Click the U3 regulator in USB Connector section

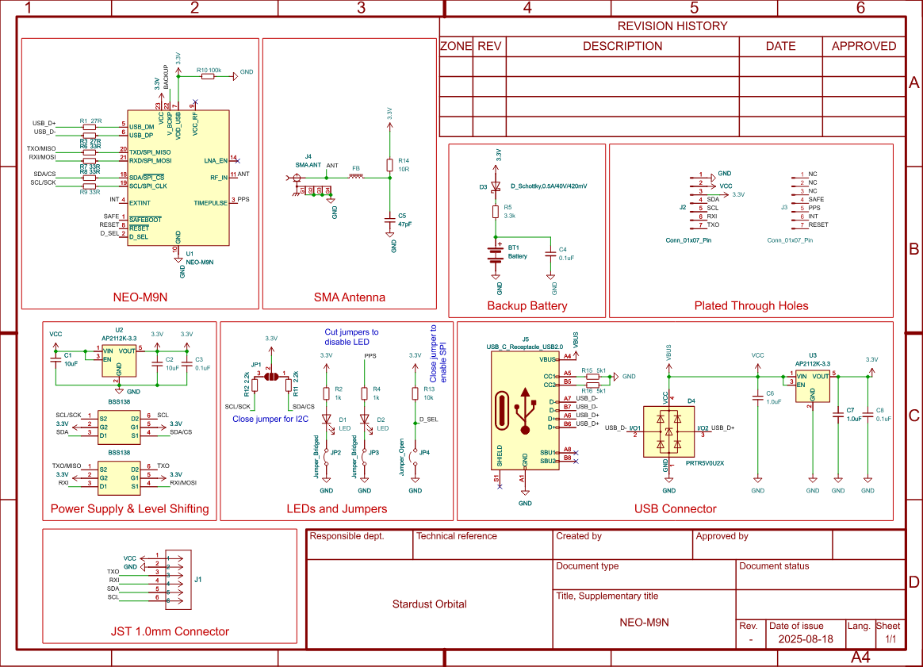[x=812, y=385]
